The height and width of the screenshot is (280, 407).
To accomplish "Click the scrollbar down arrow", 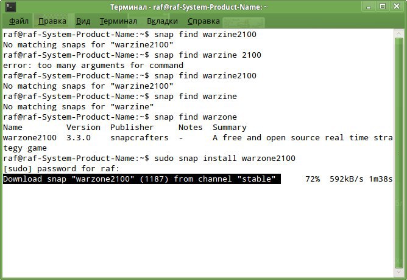I will pyautogui.click(x=398, y=273).
